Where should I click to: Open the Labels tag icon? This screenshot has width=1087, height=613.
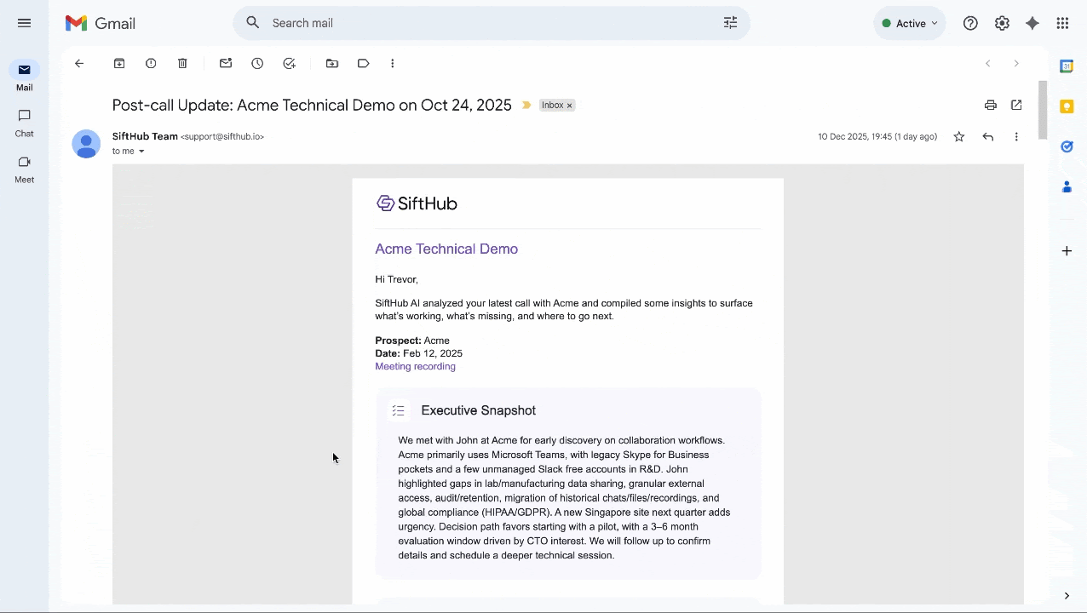[364, 63]
